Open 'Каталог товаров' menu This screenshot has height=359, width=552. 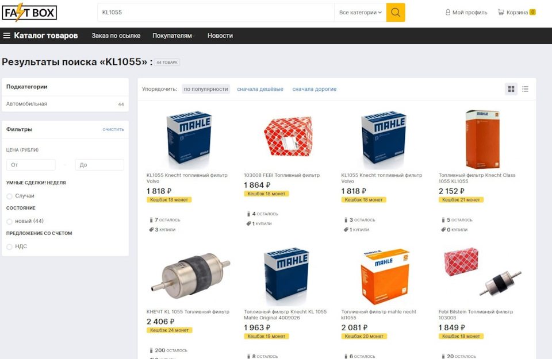pos(46,36)
